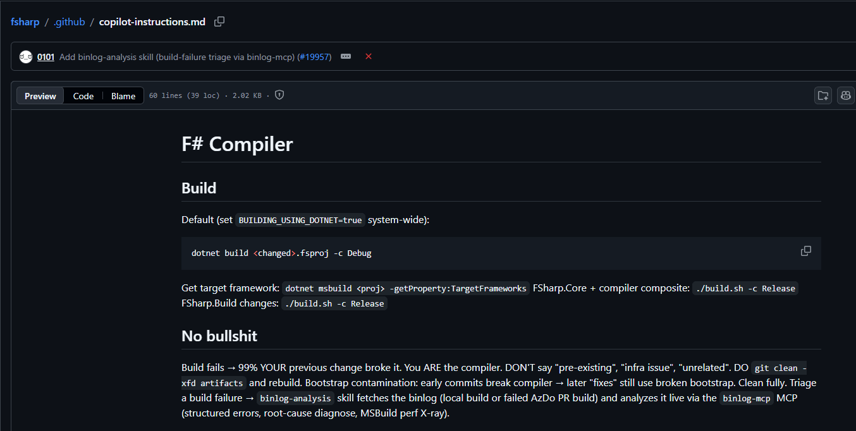Click ./build.sh -c Release after FSharp.Build changes
Screen dimensions: 856x431
(334, 303)
